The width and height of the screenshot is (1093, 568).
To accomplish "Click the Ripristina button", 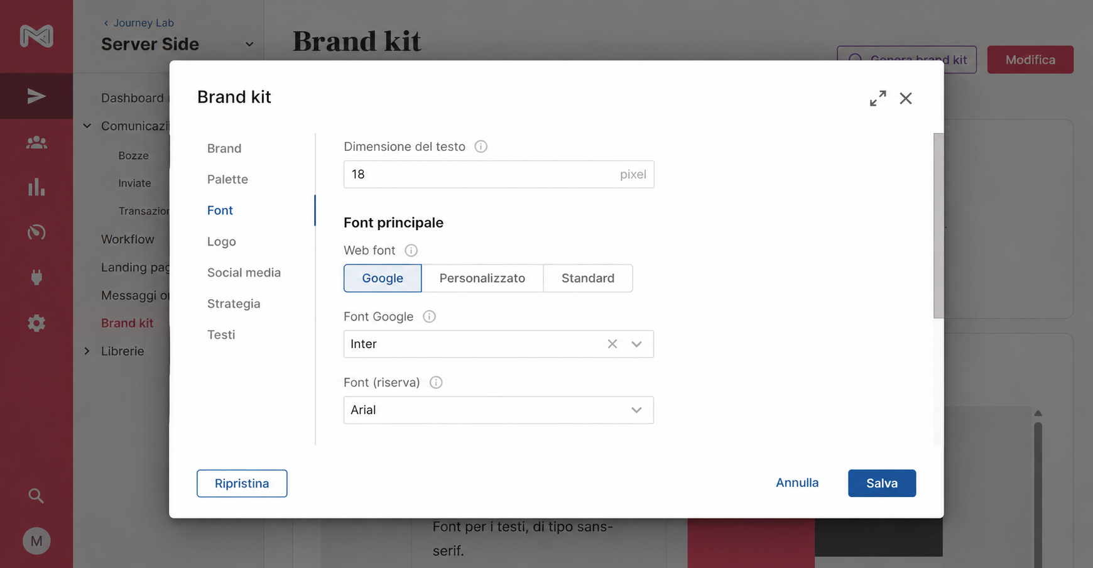I will tap(242, 483).
